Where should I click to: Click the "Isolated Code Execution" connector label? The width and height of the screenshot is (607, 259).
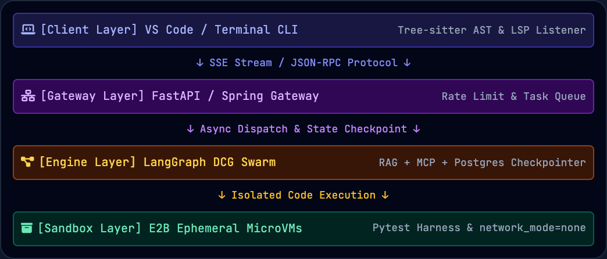[x=303, y=195]
